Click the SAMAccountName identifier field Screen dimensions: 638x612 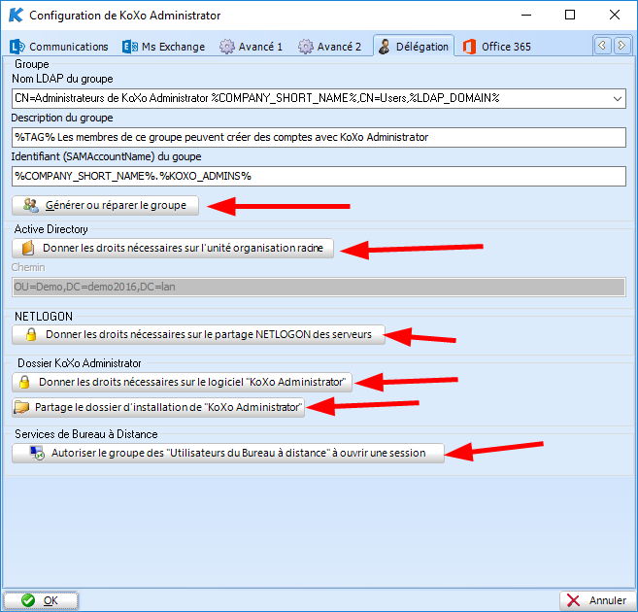click(x=319, y=176)
